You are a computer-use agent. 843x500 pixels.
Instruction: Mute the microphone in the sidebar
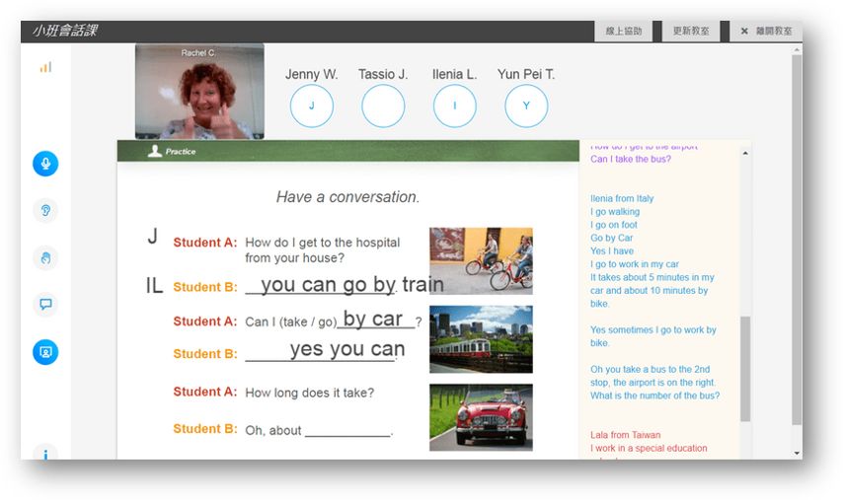tap(45, 164)
